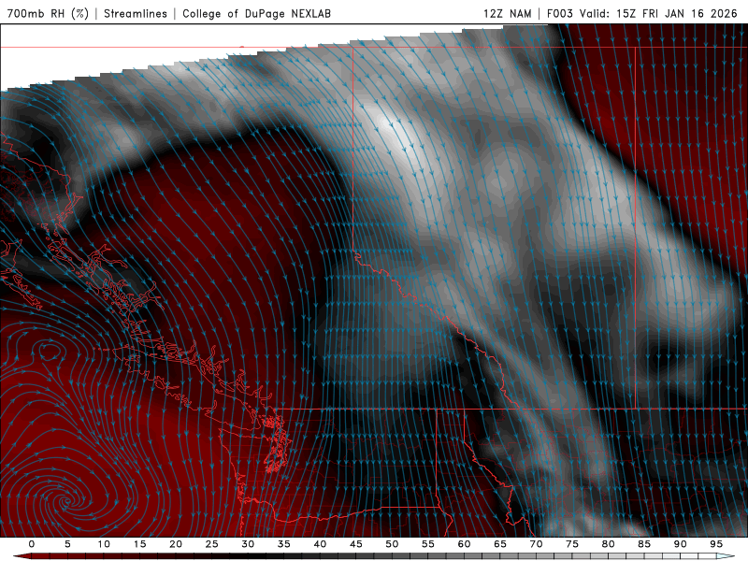
Task: Click the 35 label on the color scale
Action: 284,544
